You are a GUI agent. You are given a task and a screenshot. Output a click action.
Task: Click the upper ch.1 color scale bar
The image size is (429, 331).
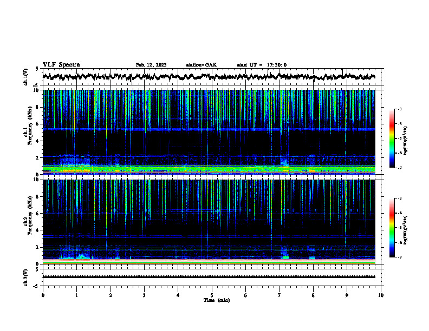392,138
